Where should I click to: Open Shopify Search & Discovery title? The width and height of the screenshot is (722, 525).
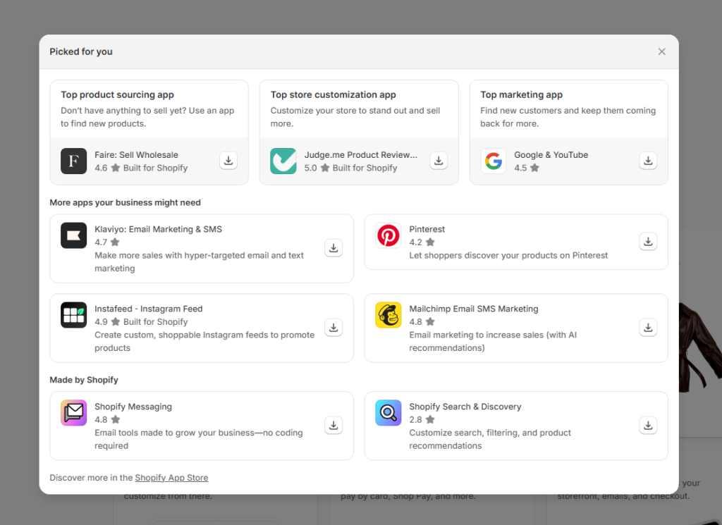465,407
